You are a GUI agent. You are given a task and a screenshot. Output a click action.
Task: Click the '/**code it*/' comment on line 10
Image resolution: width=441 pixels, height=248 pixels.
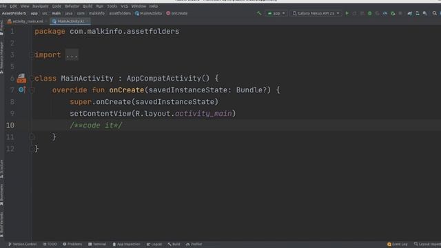pyautogui.click(x=96, y=125)
